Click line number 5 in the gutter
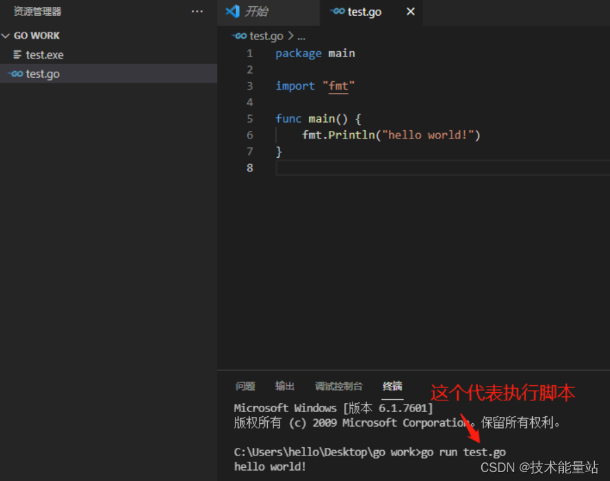The height and width of the screenshot is (481, 610). [250, 119]
